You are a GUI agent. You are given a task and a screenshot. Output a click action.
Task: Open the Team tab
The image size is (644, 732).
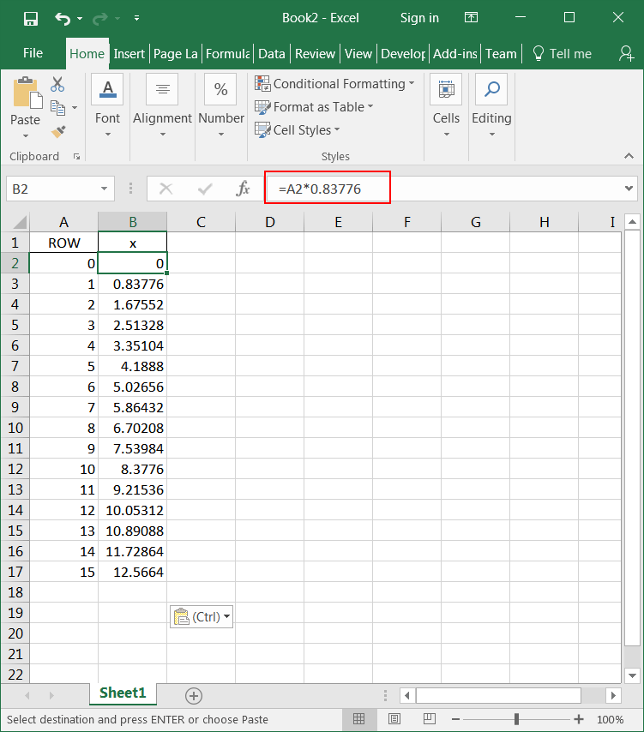[x=501, y=54]
